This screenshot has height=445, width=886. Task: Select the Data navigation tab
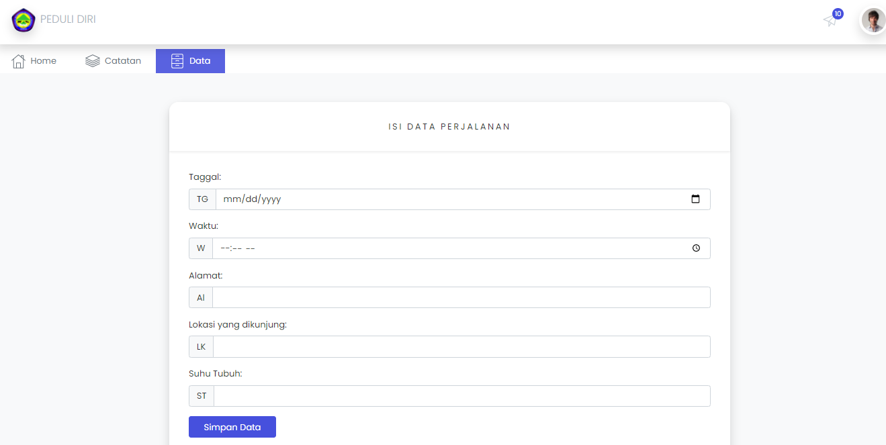point(190,60)
